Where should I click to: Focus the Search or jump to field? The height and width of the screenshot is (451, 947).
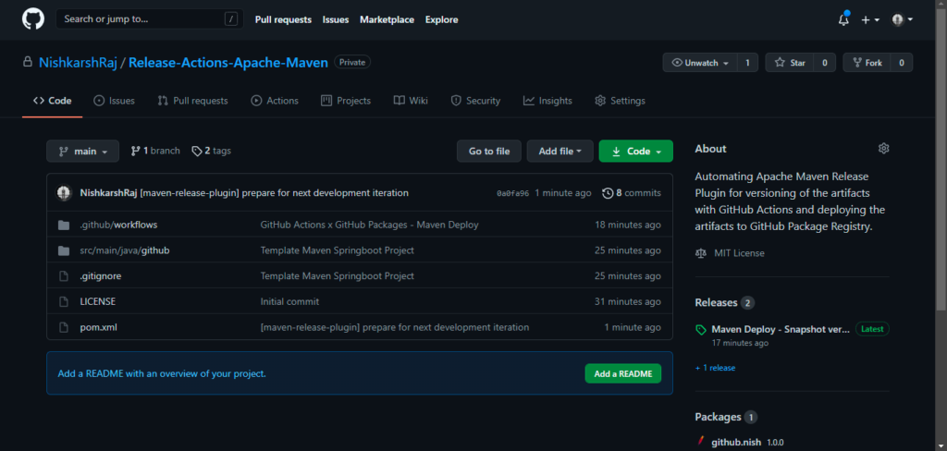click(x=139, y=18)
